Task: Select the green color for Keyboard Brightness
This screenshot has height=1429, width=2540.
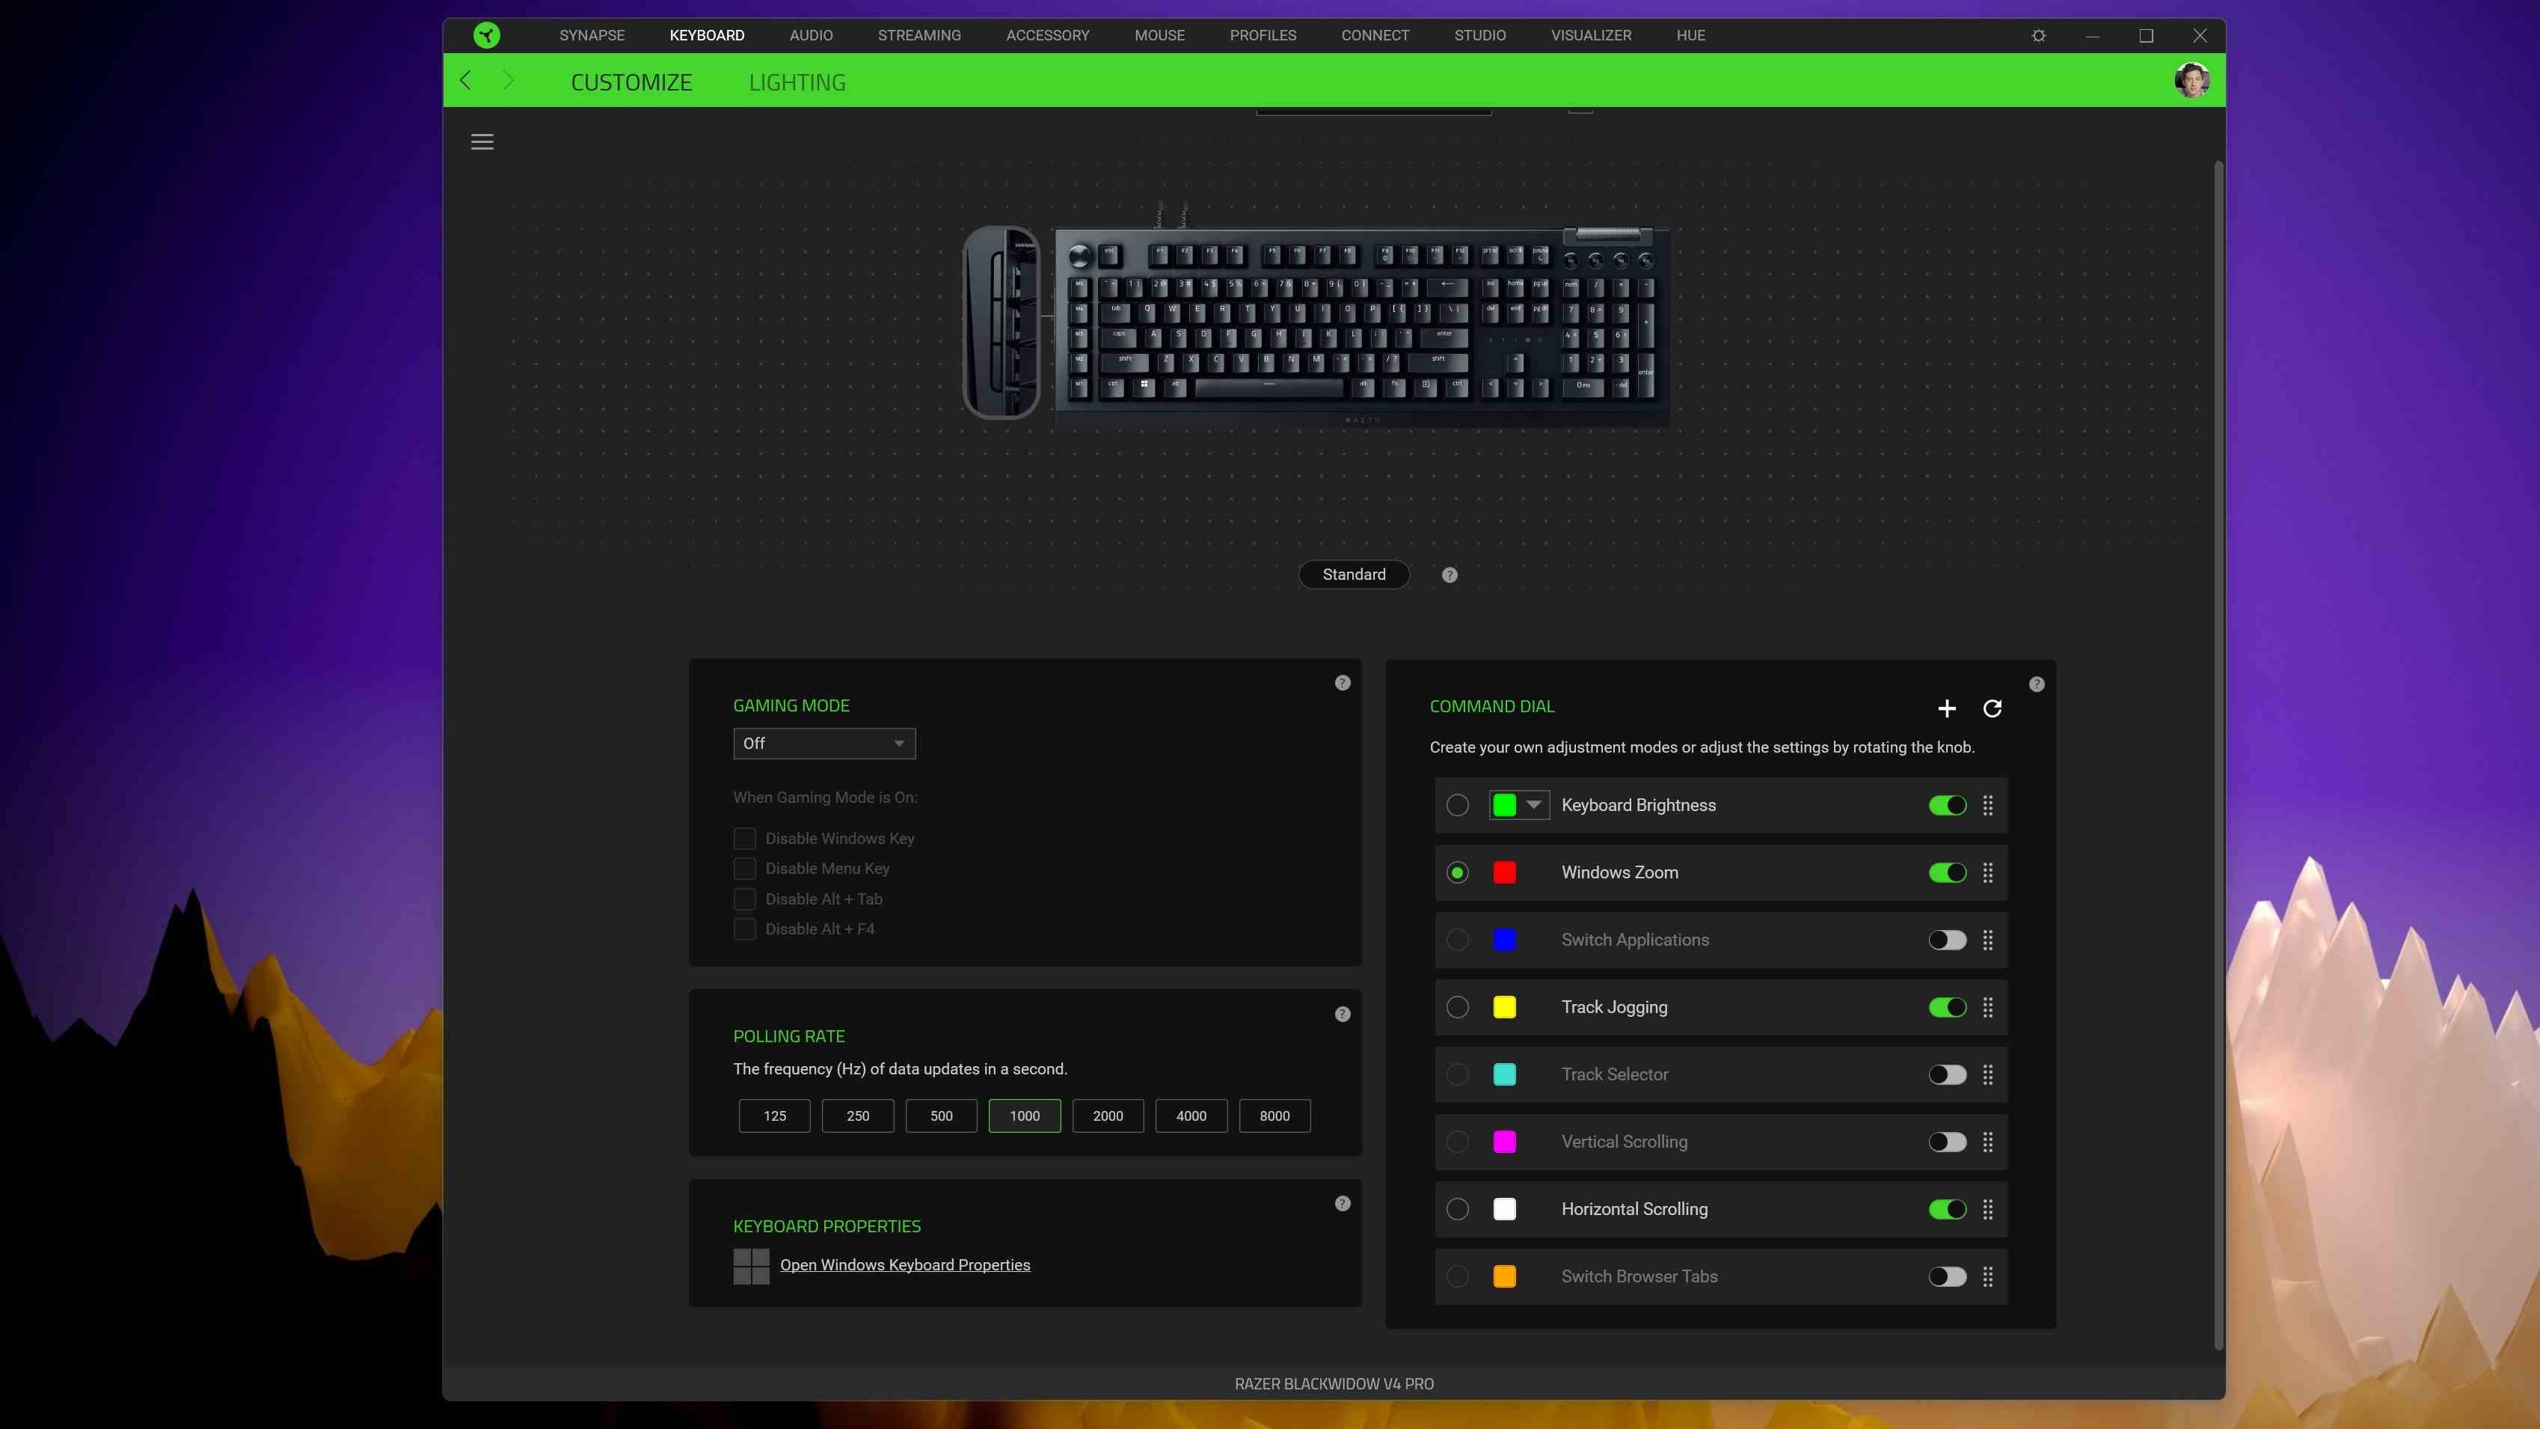Action: [1506, 806]
